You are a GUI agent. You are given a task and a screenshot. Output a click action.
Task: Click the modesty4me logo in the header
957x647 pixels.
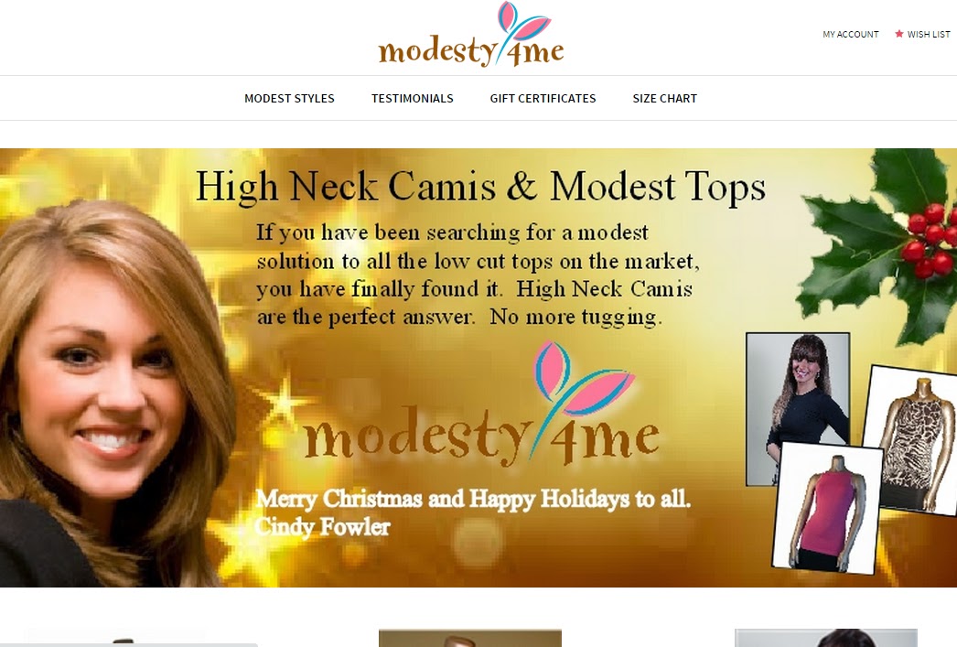(470, 34)
